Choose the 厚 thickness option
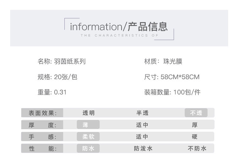The width and height of the screenshot is (238, 160). point(195,125)
